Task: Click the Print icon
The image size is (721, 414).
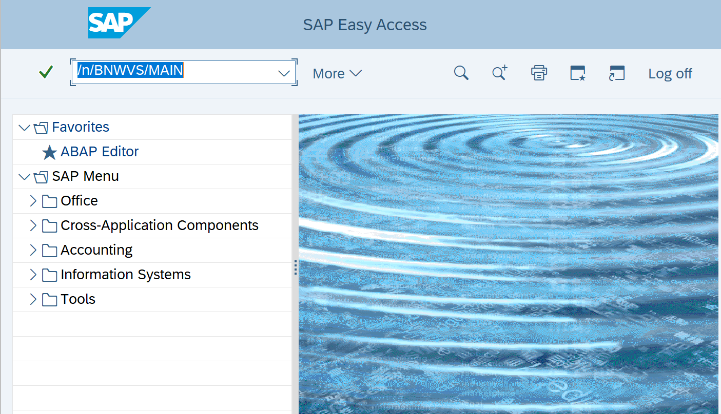Action: click(538, 73)
